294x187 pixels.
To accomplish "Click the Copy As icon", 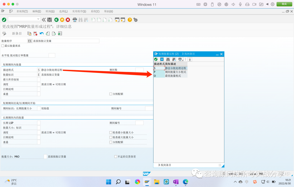I will [x=29, y=34].
